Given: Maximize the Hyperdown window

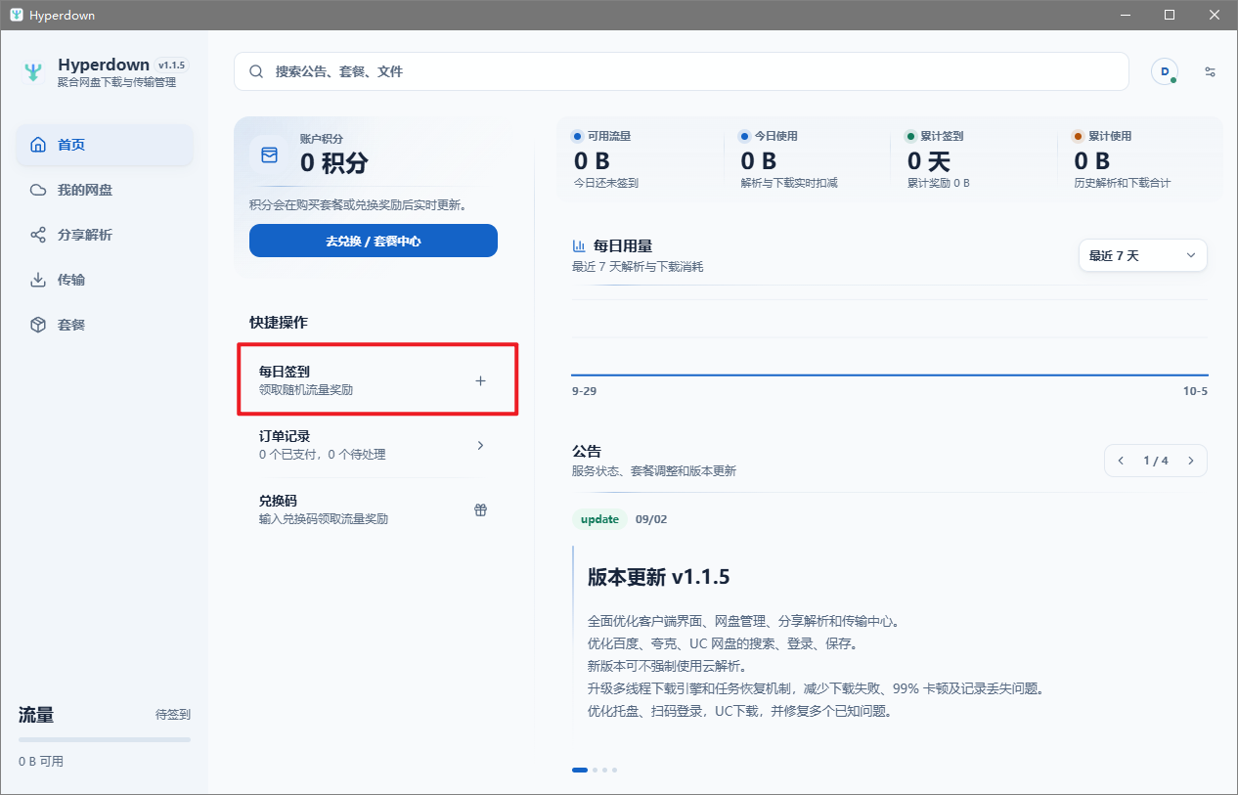Looking at the screenshot, I should click(x=1170, y=15).
